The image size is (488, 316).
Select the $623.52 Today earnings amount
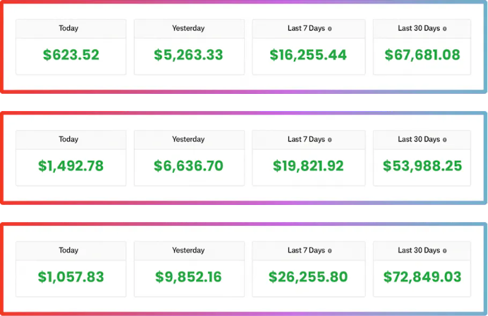click(71, 55)
